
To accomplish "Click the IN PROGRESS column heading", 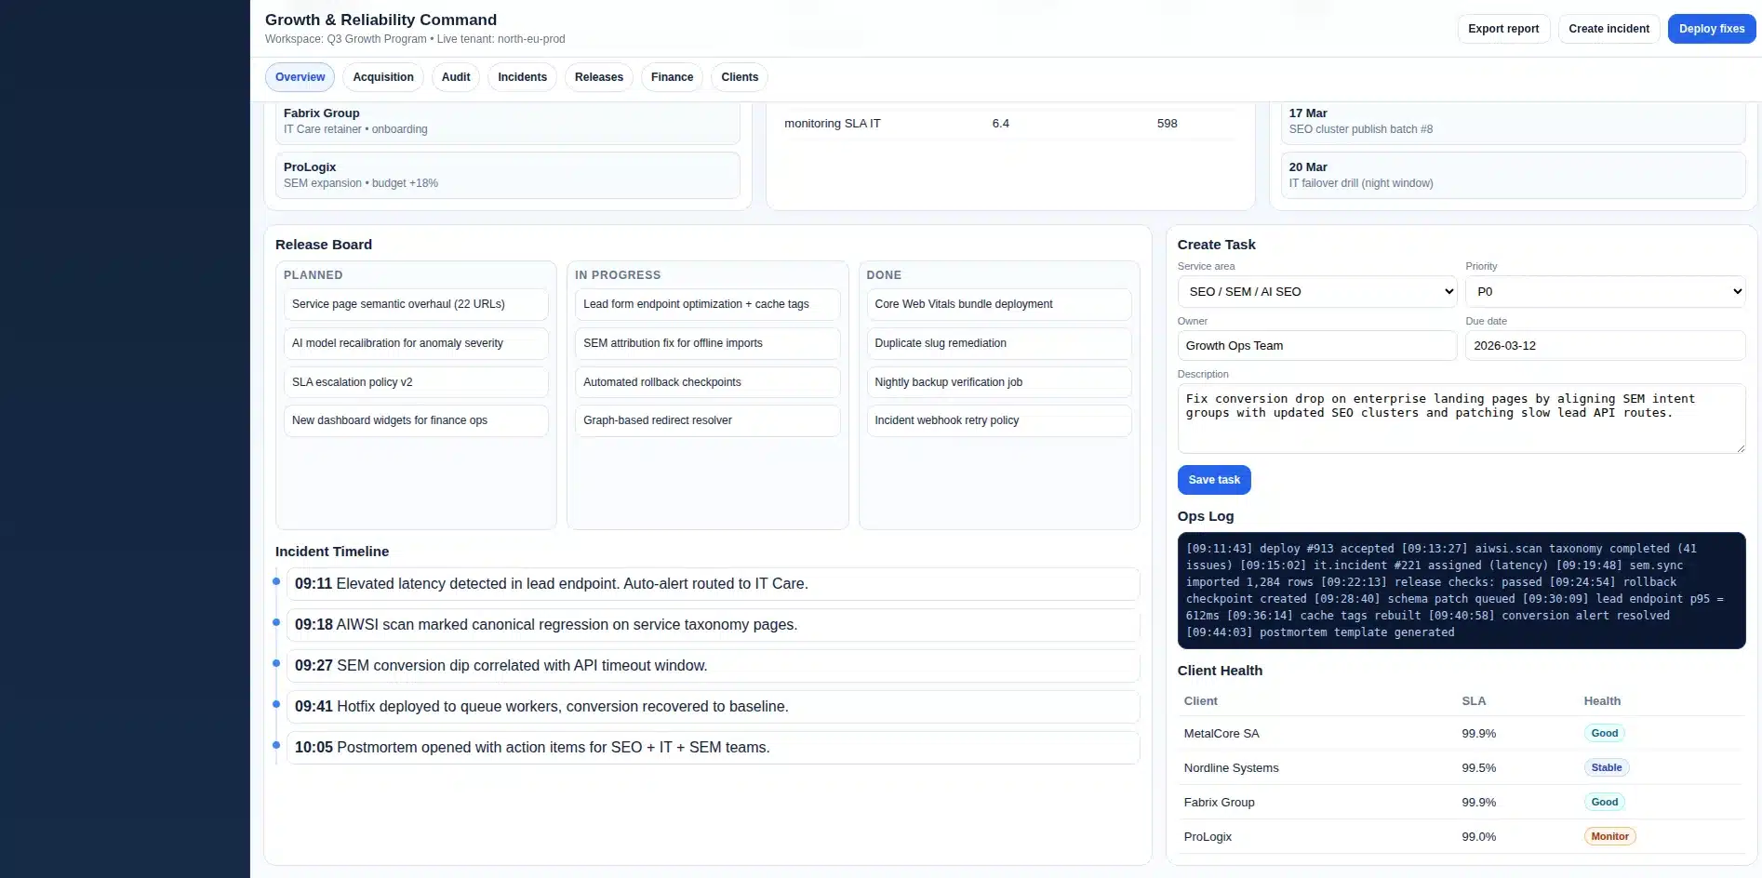I will [618, 275].
